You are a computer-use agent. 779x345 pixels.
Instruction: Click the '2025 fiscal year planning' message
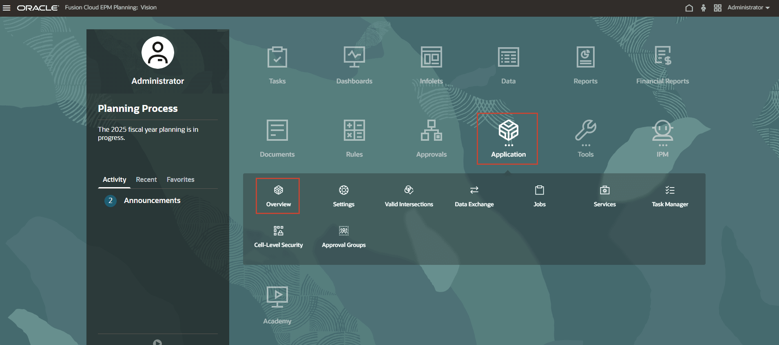[x=148, y=133]
